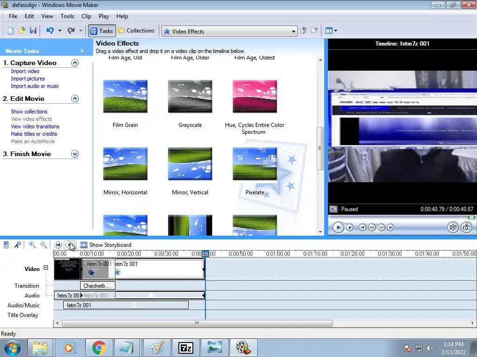Click the effects pane scroll down arrow
The image size is (477, 357).
tap(320, 232)
